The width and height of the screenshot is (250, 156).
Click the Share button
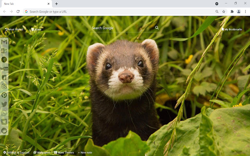click(x=36, y=29)
